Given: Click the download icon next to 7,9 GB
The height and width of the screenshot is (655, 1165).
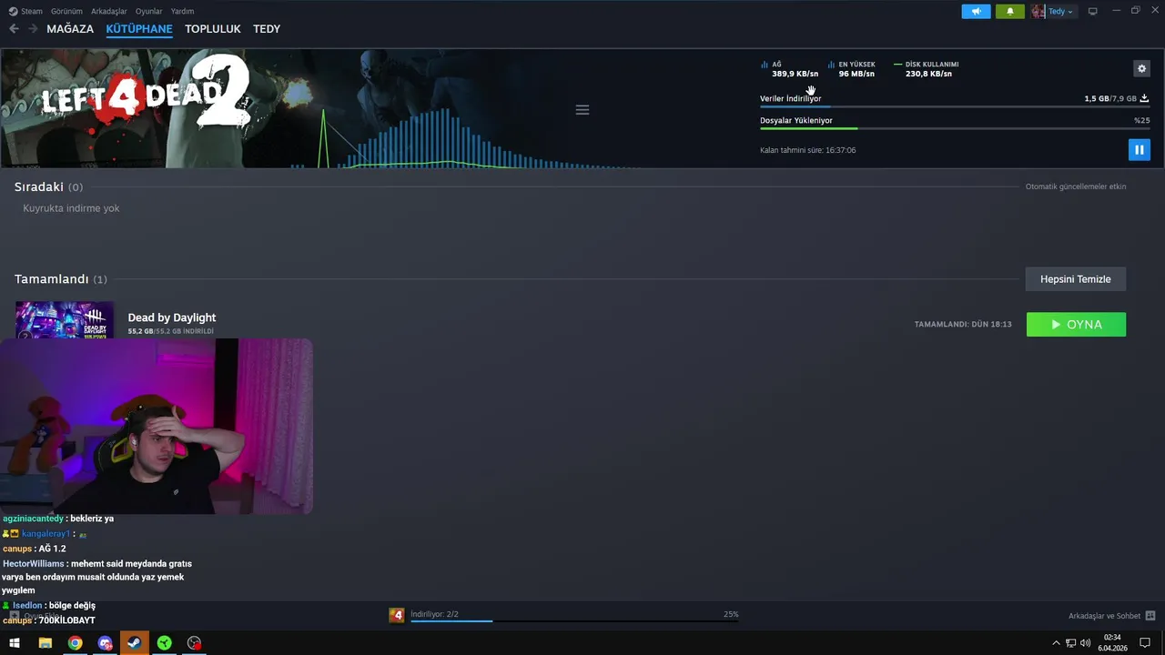Looking at the screenshot, I should [1144, 98].
